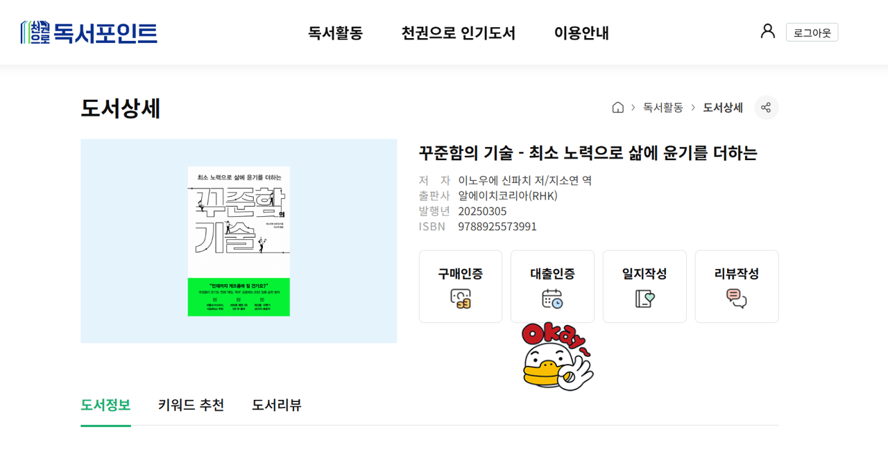The image size is (888, 463).
Task: Open the 천권으로 인기도서 menu
Action: tap(459, 33)
